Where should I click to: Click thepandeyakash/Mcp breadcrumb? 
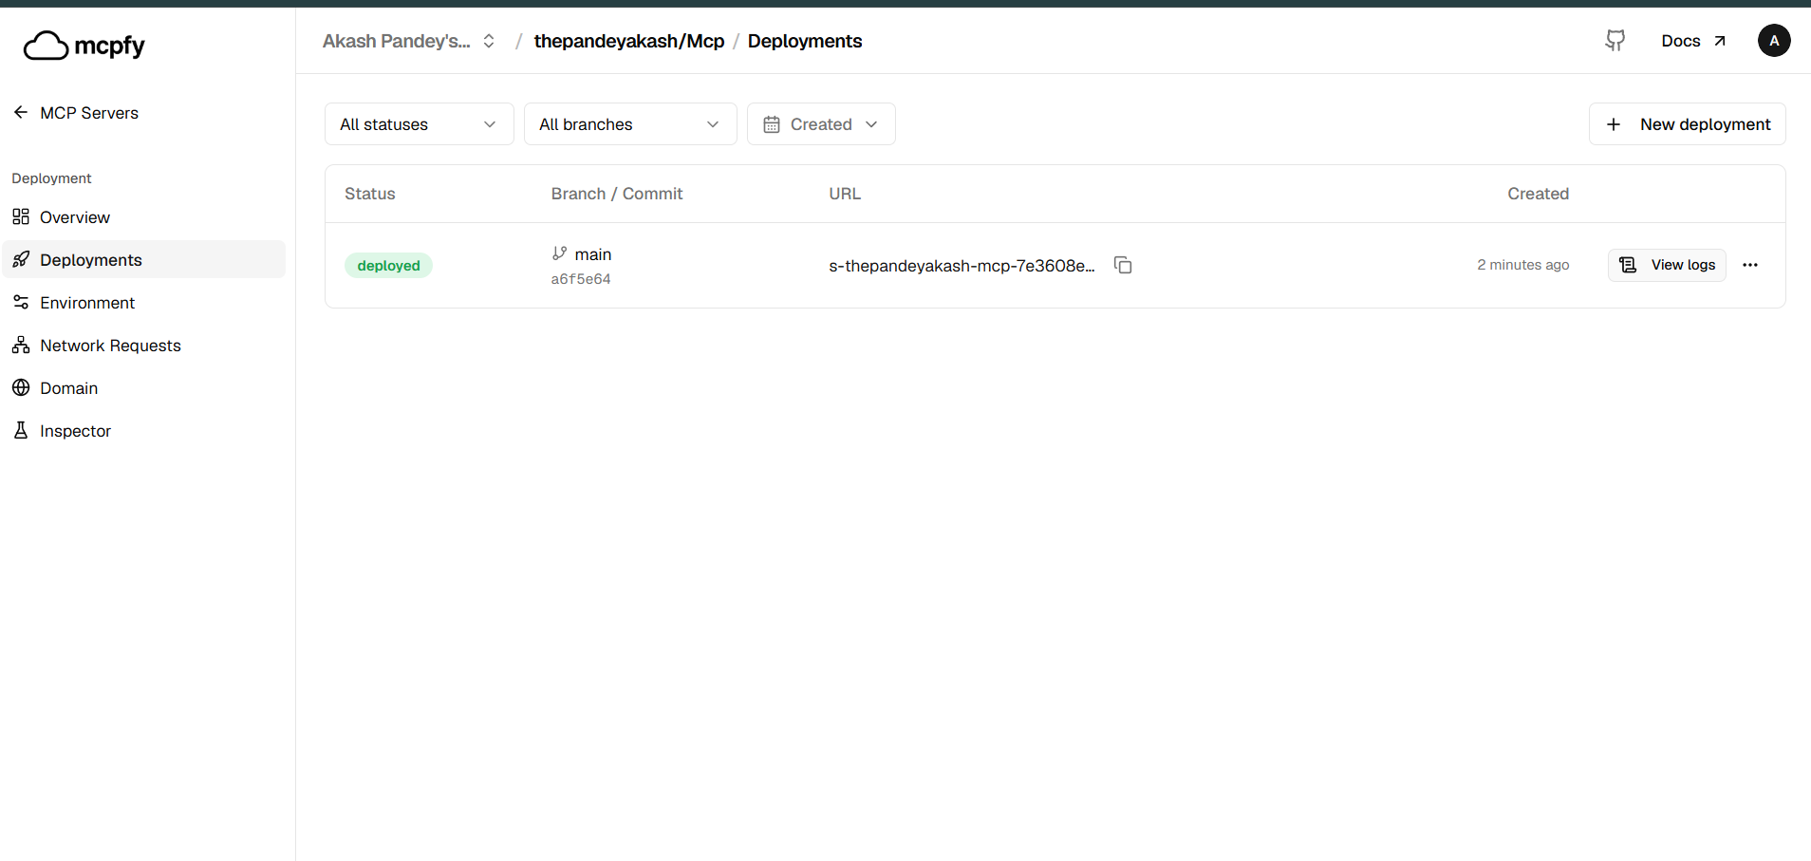click(x=628, y=41)
